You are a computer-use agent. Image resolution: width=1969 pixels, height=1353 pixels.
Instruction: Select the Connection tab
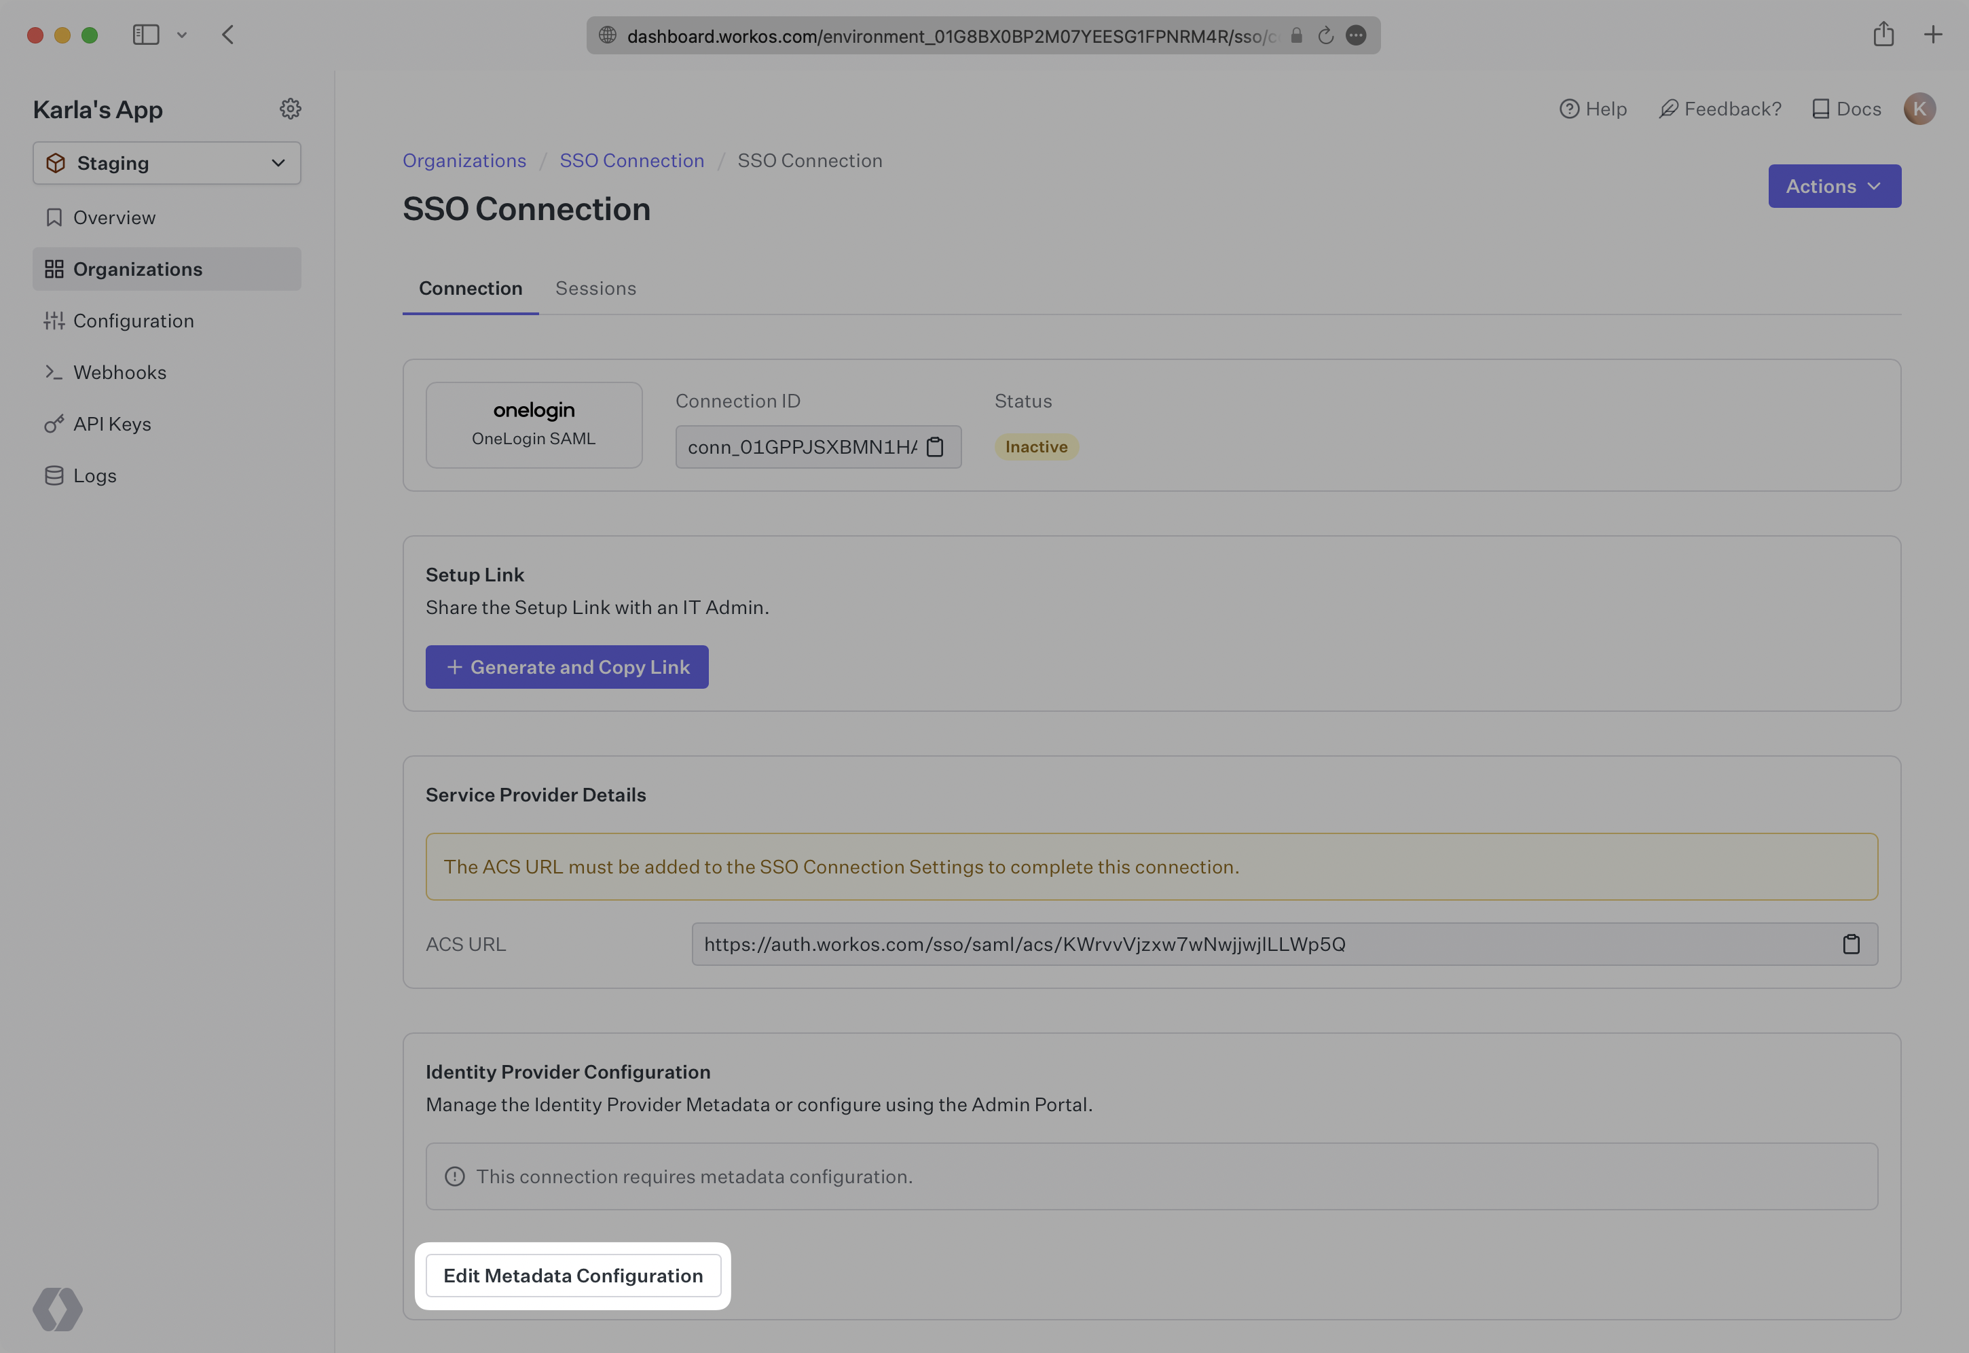tap(471, 288)
